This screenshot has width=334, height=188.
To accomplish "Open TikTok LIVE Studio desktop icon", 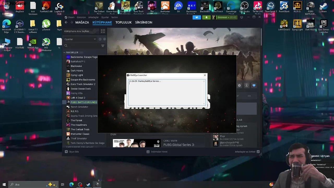I will tap(258, 7).
